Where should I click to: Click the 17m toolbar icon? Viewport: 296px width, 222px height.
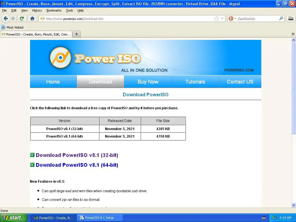(x=291, y=18)
